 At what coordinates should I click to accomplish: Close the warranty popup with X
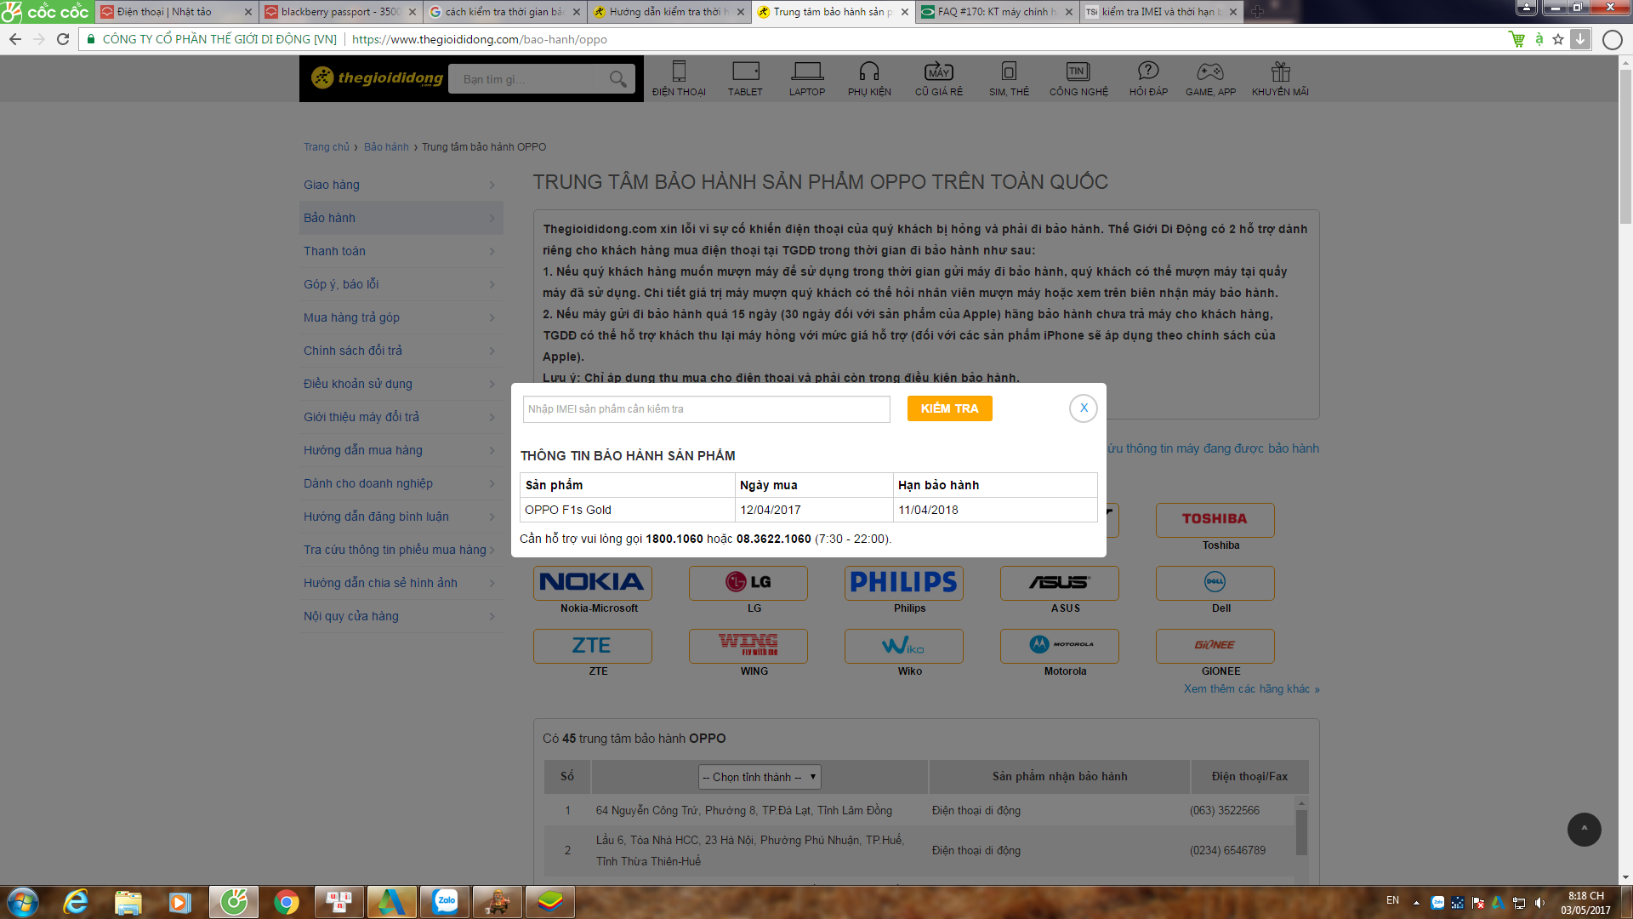(x=1084, y=408)
